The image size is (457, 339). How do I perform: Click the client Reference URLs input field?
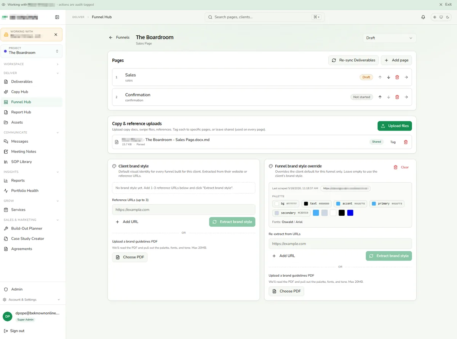point(184,210)
